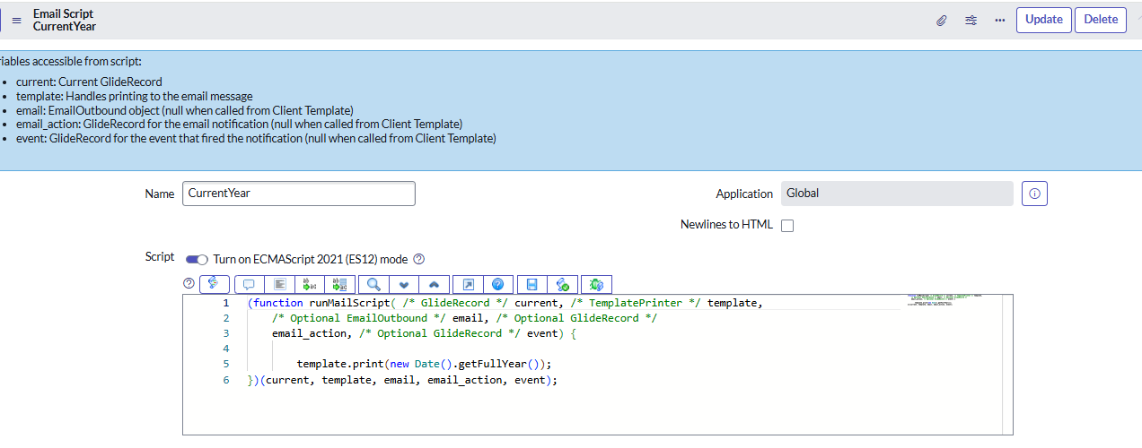Click the Application field showing Global
The image size is (1142, 448).
(x=897, y=194)
